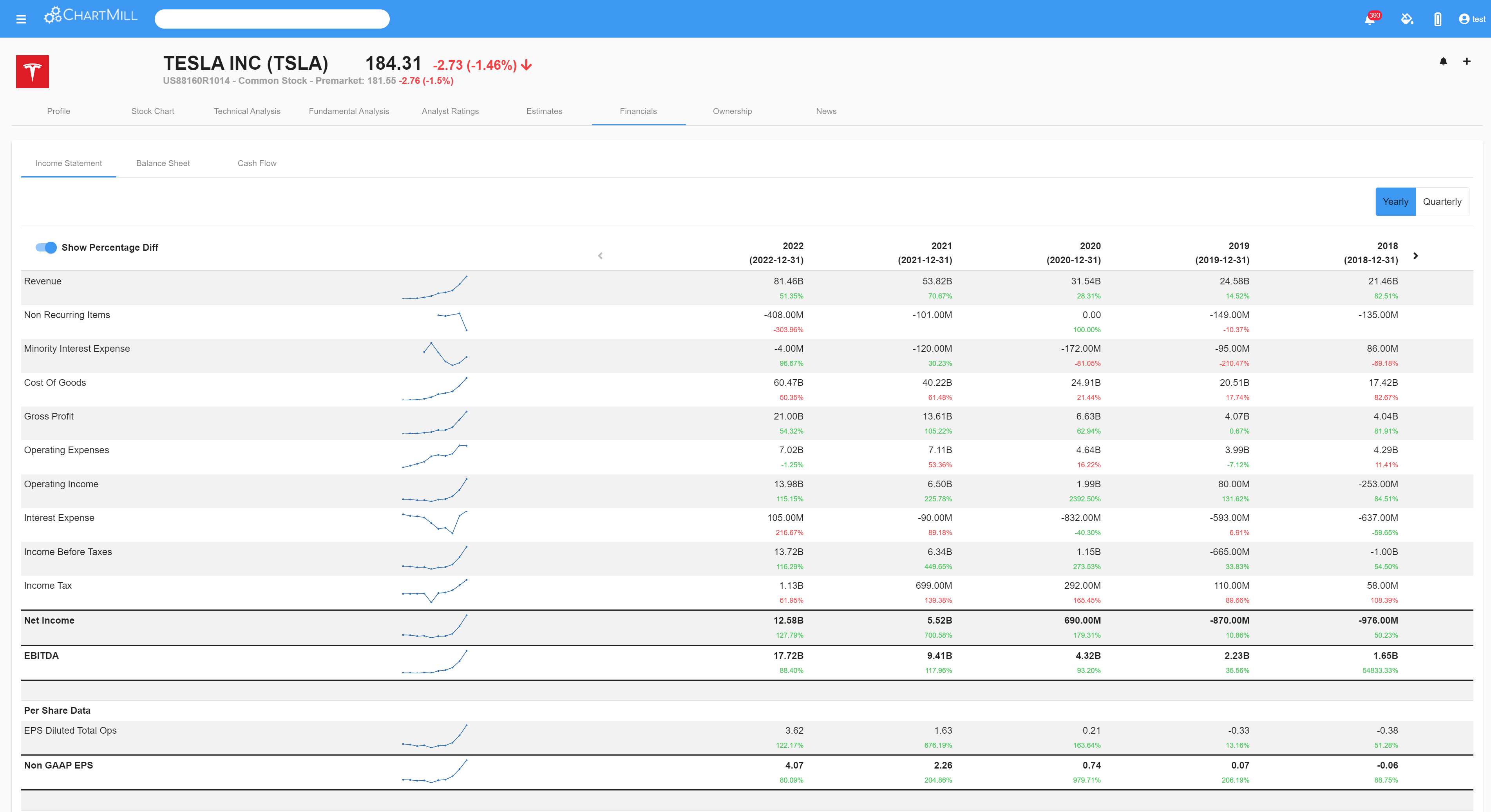Viewport: 1491px width, 812px height.
Task: Toggle Show Percentage Diff switch
Action: pos(46,247)
